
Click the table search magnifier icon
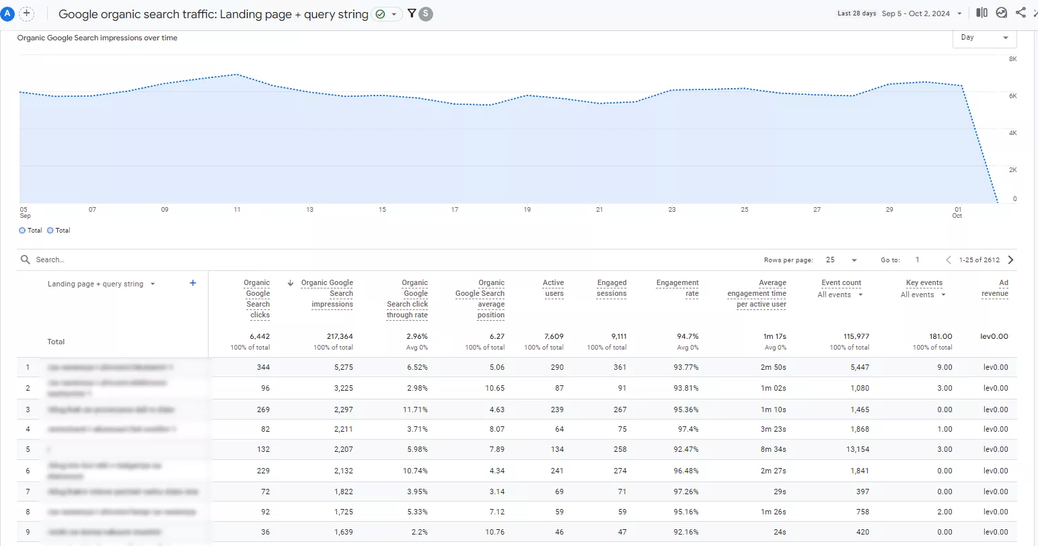[26, 260]
